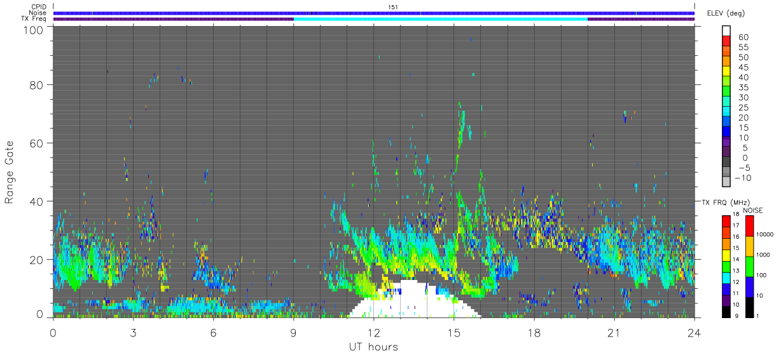This screenshot has width=781, height=360.
Task: Click x-axis tick label '21'
Action: [614, 332]
